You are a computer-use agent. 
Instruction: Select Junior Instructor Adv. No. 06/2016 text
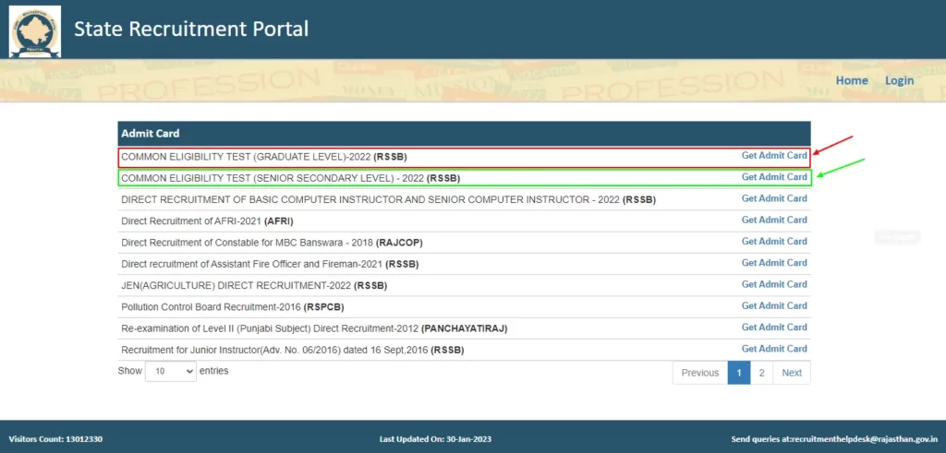point(293,350)
